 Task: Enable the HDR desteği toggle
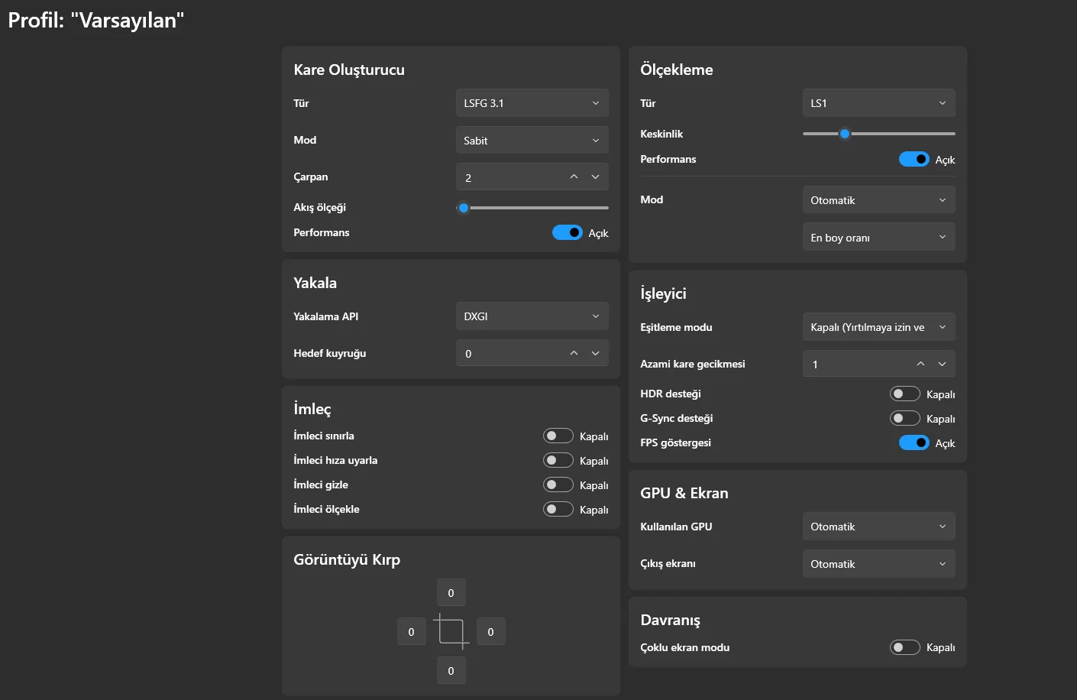coord(904,394)
